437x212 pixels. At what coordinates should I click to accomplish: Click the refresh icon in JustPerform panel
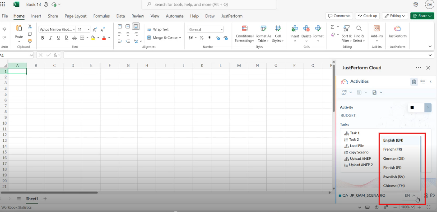click(344, 92)
